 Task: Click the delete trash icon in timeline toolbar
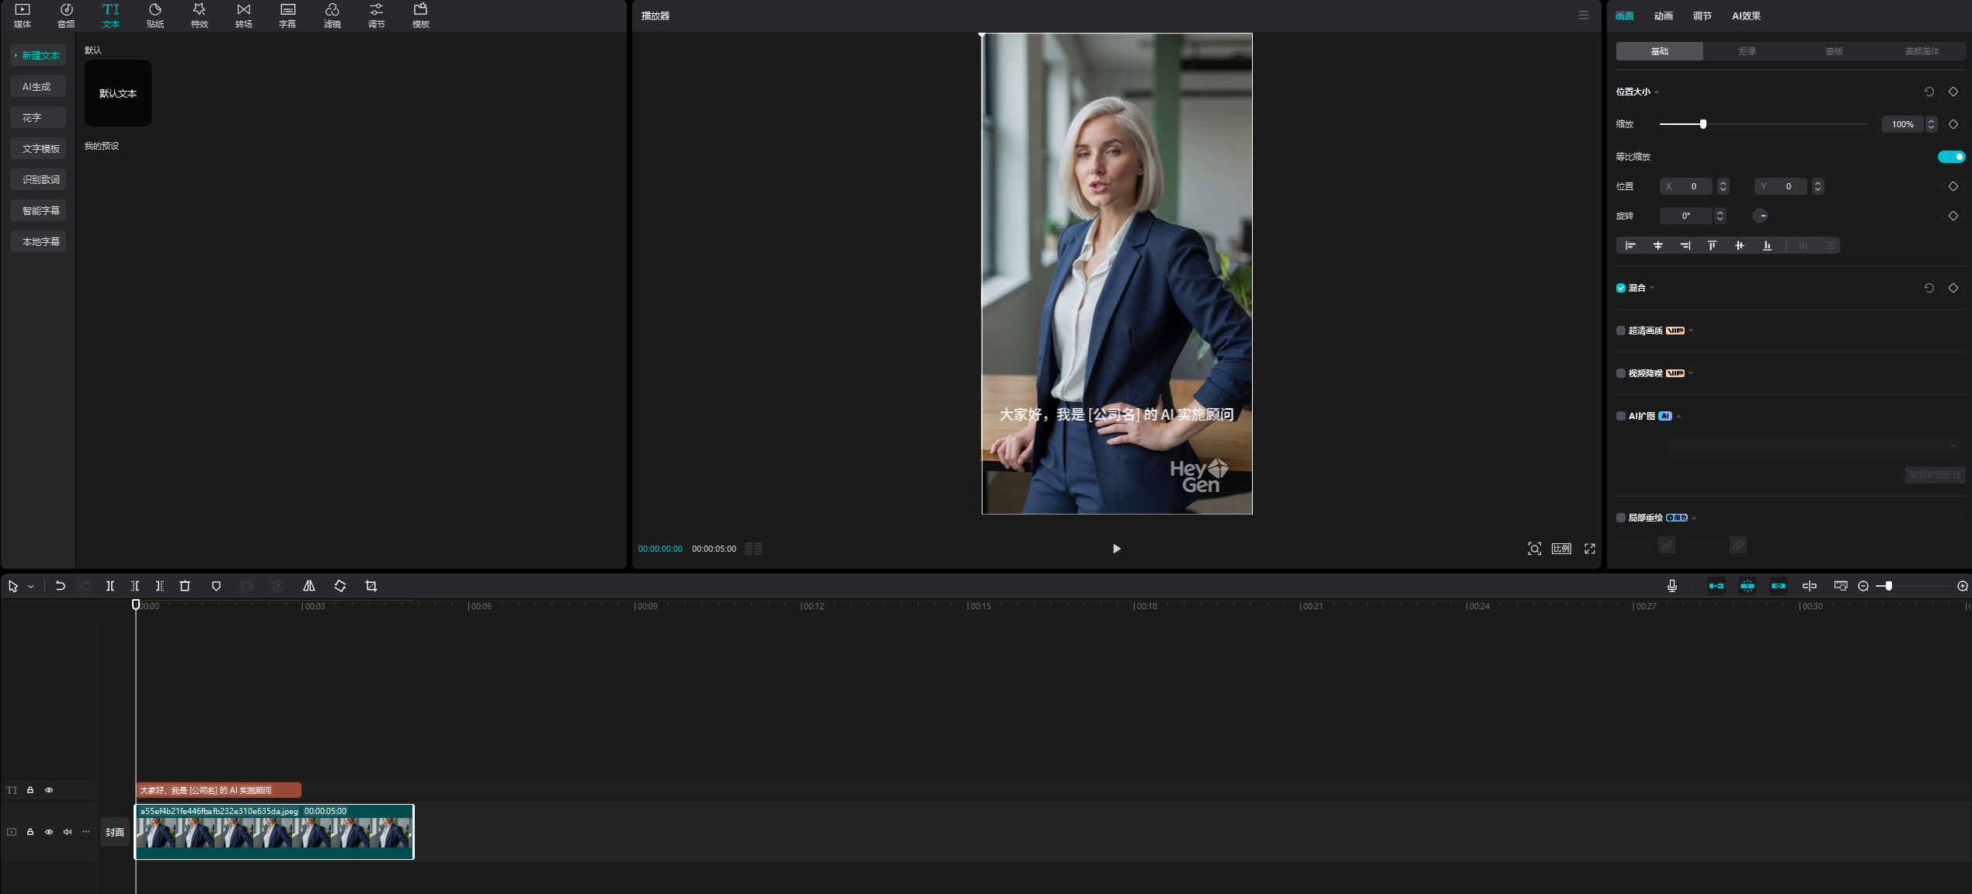tap(185, 586)
